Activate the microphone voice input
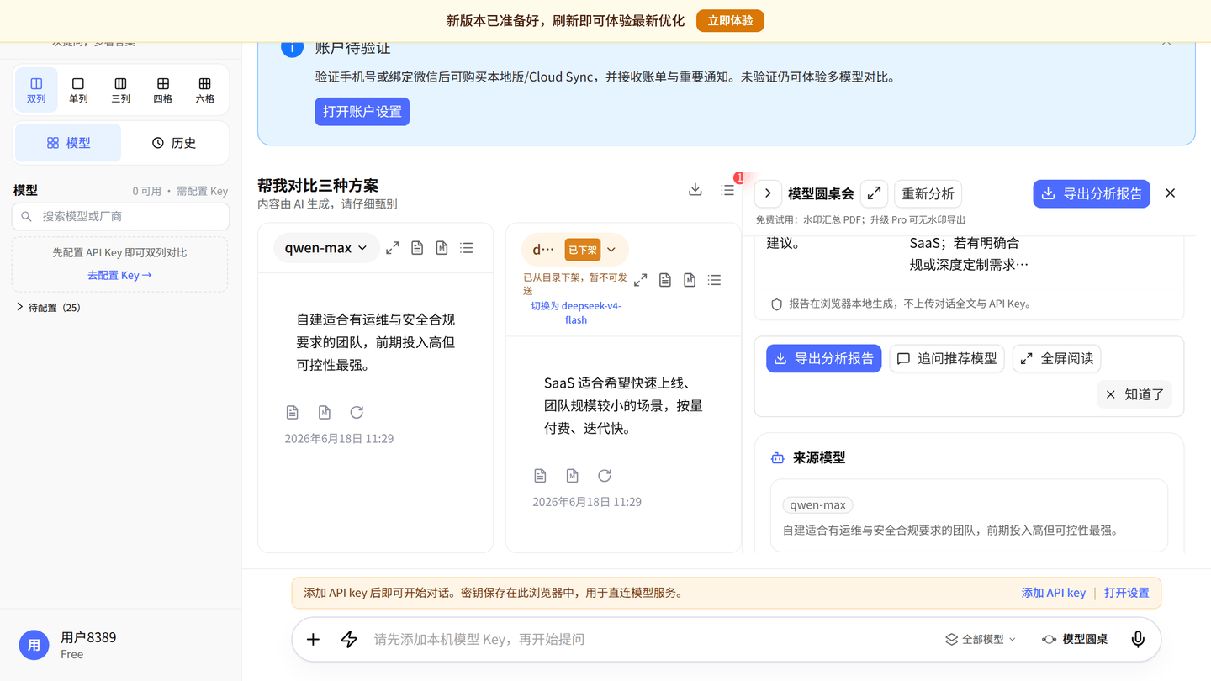Screen dimensions: 1211x681 [x=1138, y=639]
